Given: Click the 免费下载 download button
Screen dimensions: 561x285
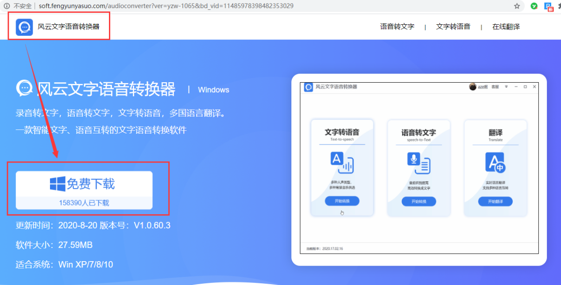Looking at the screenshot, I should [84, 190].
